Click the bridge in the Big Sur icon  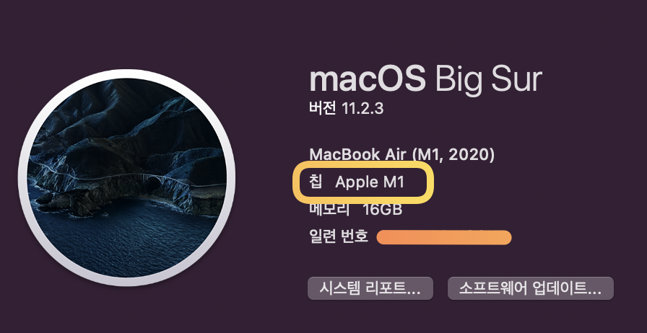147,177
